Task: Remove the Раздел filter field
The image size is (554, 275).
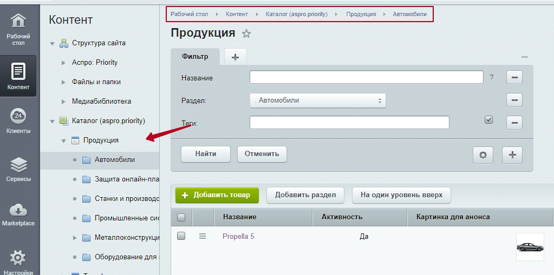Action: point(514,100)
